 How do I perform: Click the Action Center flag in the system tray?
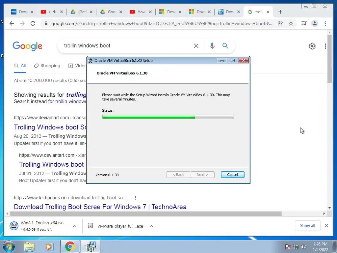click(x=288, y=246)
